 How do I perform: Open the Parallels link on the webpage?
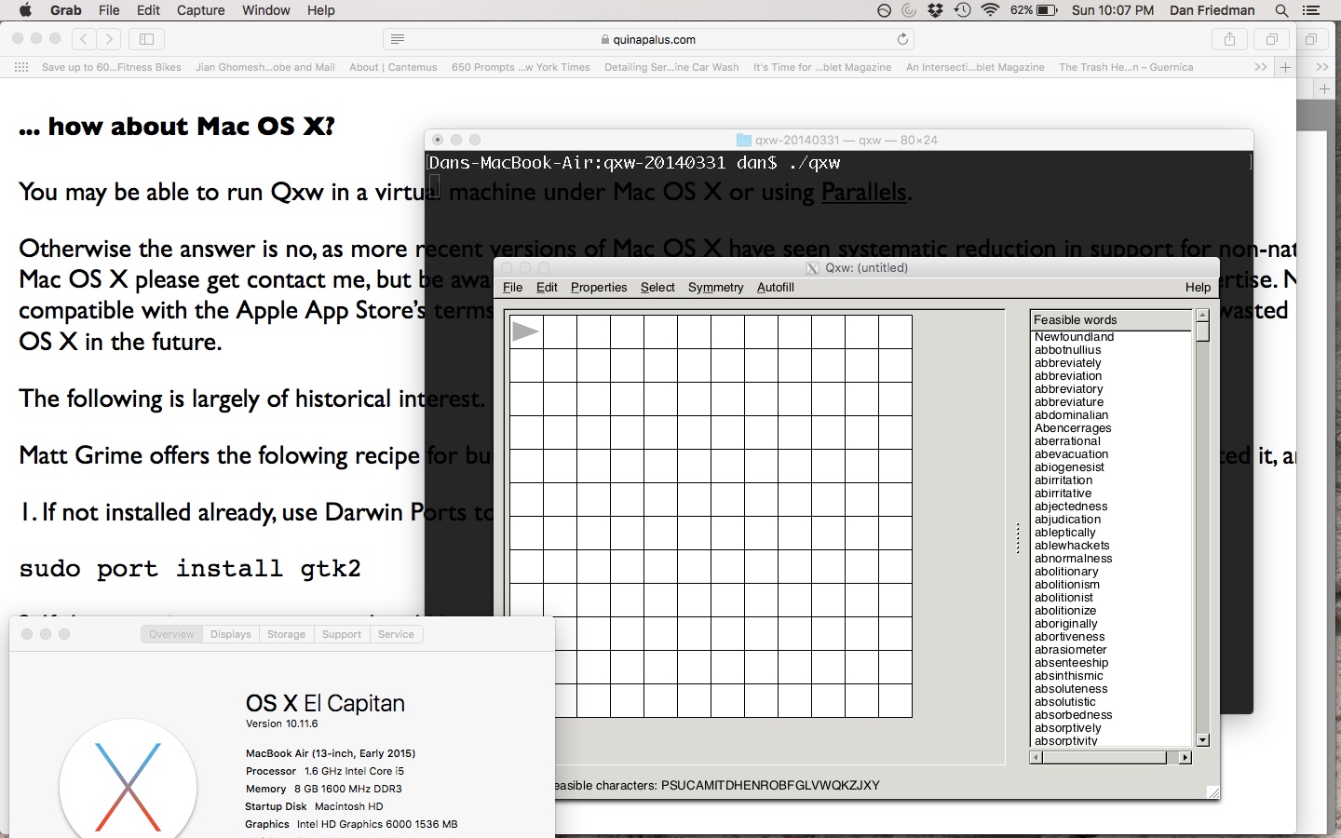(x=863, y=192)
